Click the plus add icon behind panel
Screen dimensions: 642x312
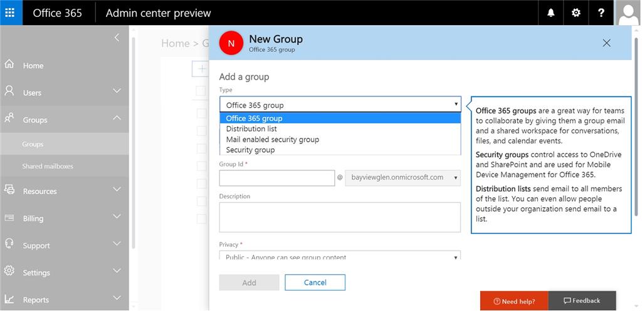(201, 69)
